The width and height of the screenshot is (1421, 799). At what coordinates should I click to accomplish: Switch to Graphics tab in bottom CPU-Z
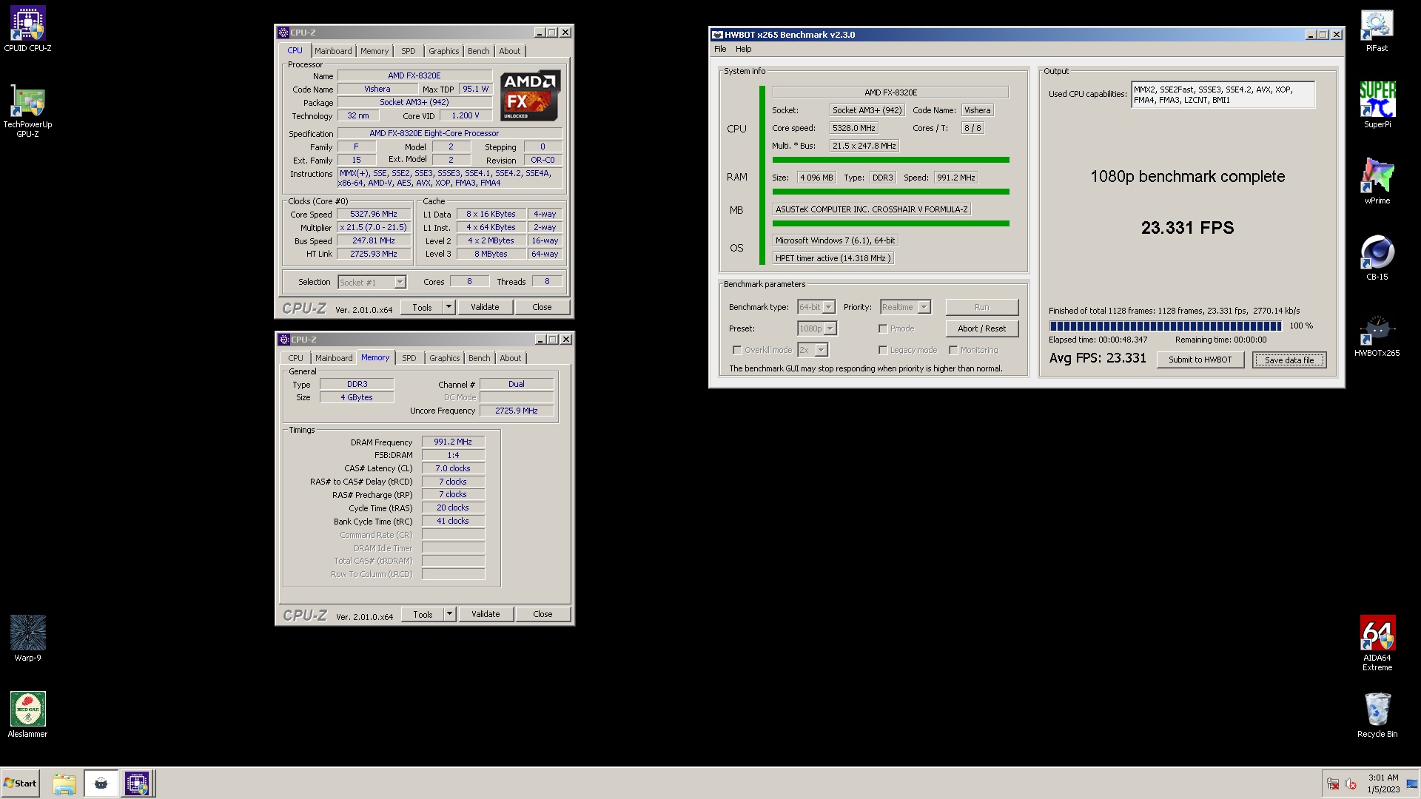click(444, 358)
